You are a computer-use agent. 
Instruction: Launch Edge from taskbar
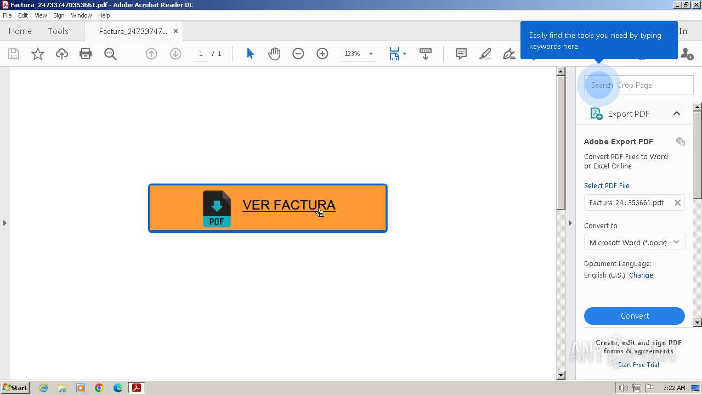[x=118, y=388]
